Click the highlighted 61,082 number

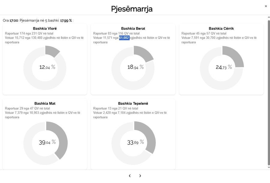(124, 38)
